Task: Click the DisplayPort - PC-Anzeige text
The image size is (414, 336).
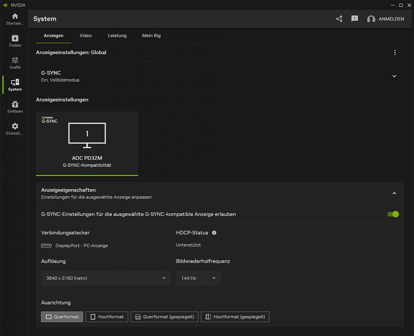Action: [81, 245]
